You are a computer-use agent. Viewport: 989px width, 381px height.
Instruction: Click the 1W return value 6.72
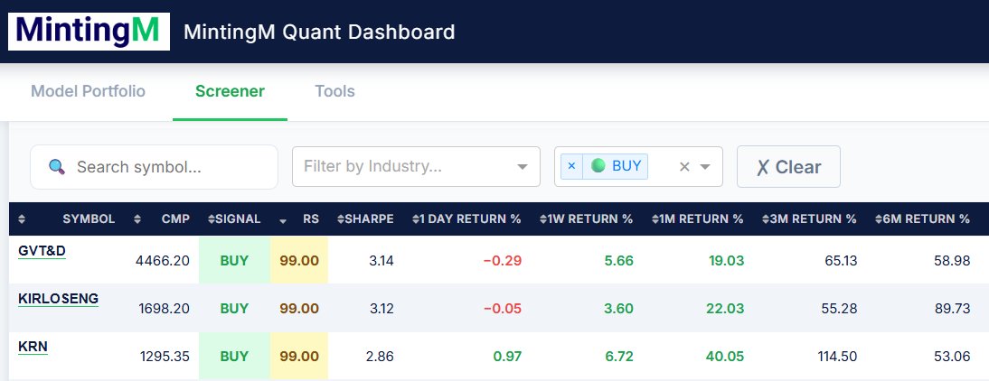618,357
